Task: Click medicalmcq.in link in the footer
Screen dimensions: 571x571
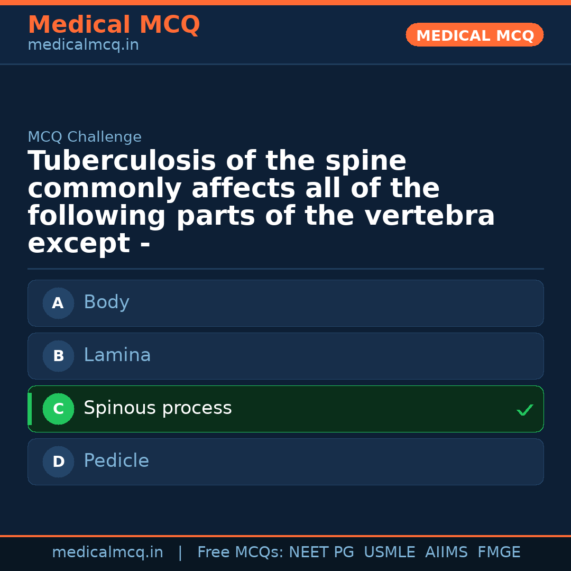Action: [107, 552]
